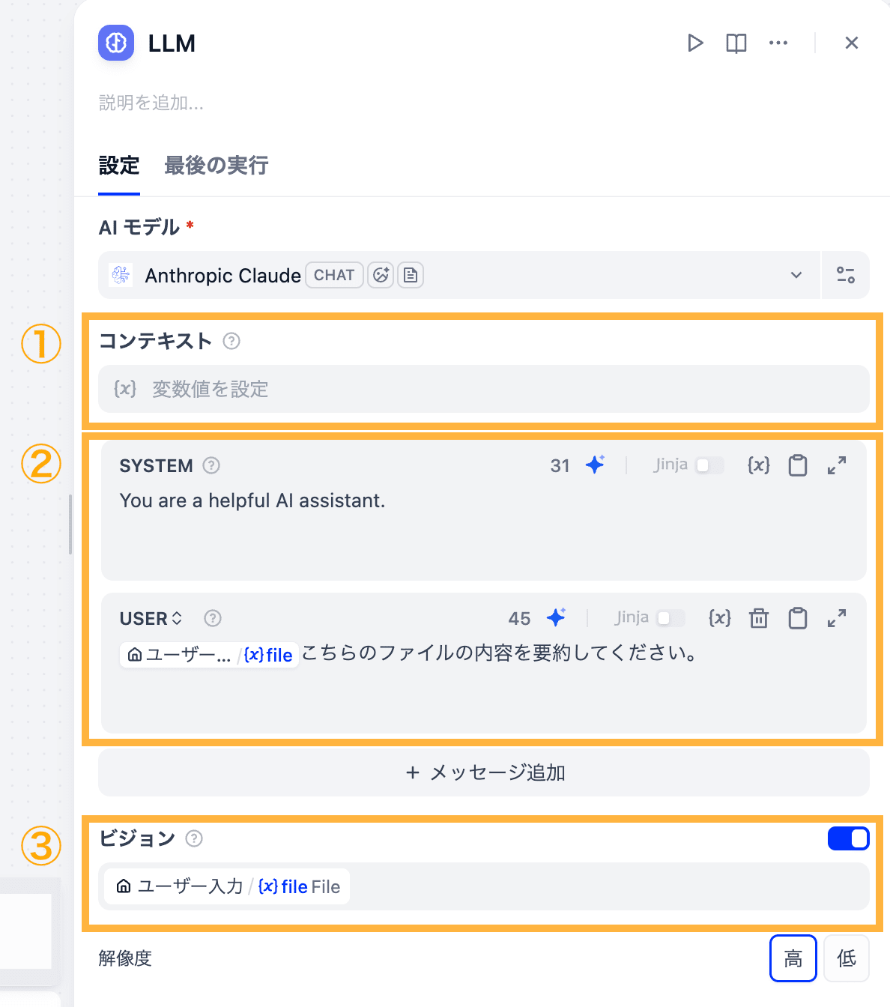Click the メッセージ追加 button
This screenshot has width=890, height=1007.
[x=484, y=772]
